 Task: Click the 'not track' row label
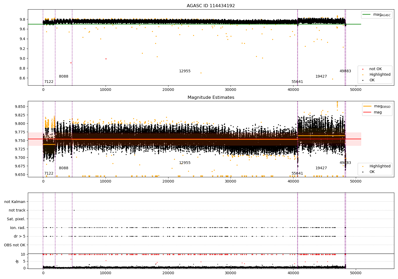[17, 210]
